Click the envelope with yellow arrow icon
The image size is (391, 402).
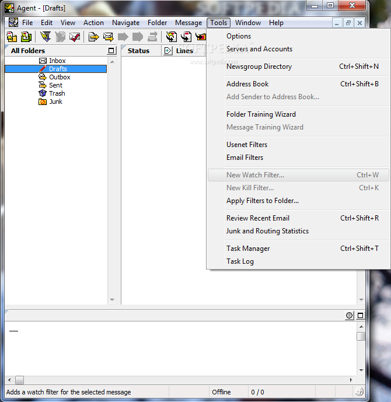click(x=108, y=37)
